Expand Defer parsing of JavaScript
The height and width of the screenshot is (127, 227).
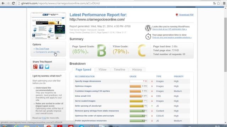[x=88, y=106]
